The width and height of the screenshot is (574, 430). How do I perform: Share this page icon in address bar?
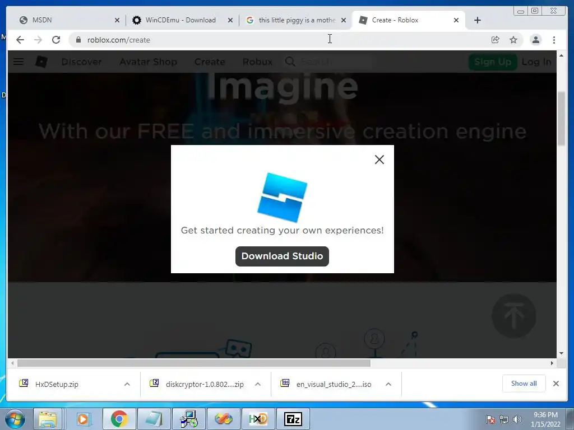[496, 40]
